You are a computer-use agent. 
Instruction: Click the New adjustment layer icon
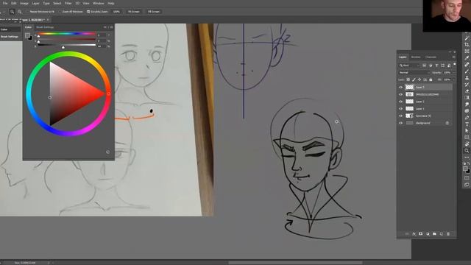pos(428,234)
